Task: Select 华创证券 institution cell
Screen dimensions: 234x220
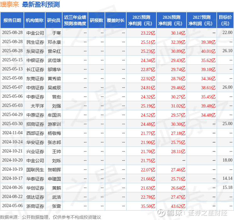Action: click(x=35, y=188)
